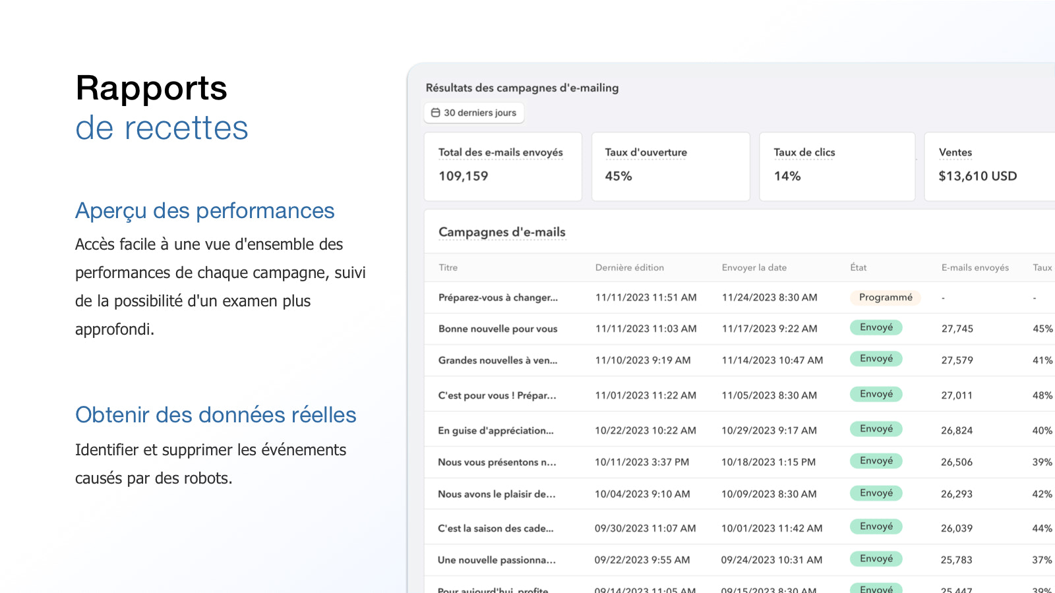Click the '26,824' e-mails sent value
Viewport: 1055px width, 593px height.
tap(957, 430)
